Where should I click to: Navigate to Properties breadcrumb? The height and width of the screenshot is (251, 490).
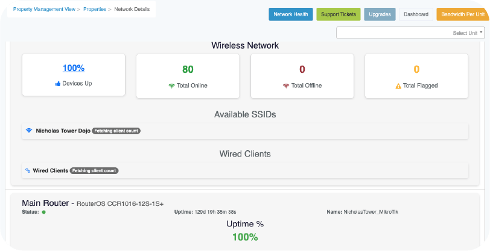click(x=95, y=10)
